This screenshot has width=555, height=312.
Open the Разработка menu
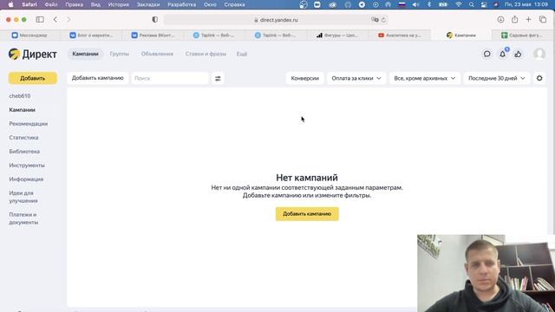coord(181,4)
